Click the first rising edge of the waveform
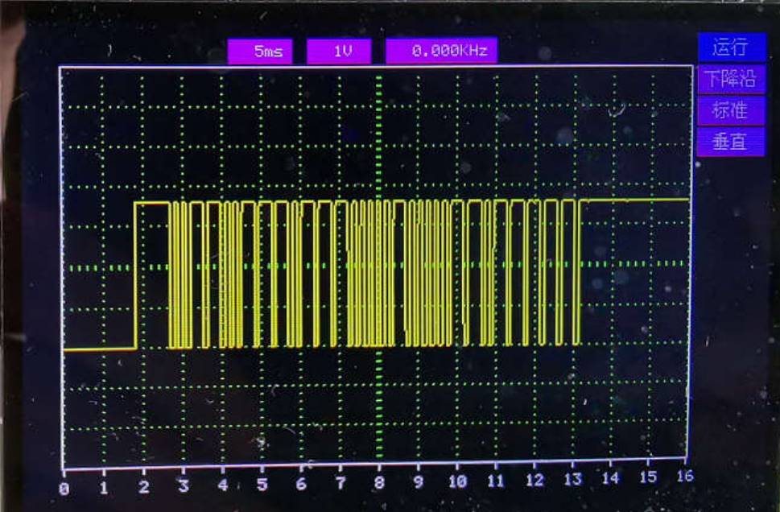The image size is (780, 512). (135, 274)
